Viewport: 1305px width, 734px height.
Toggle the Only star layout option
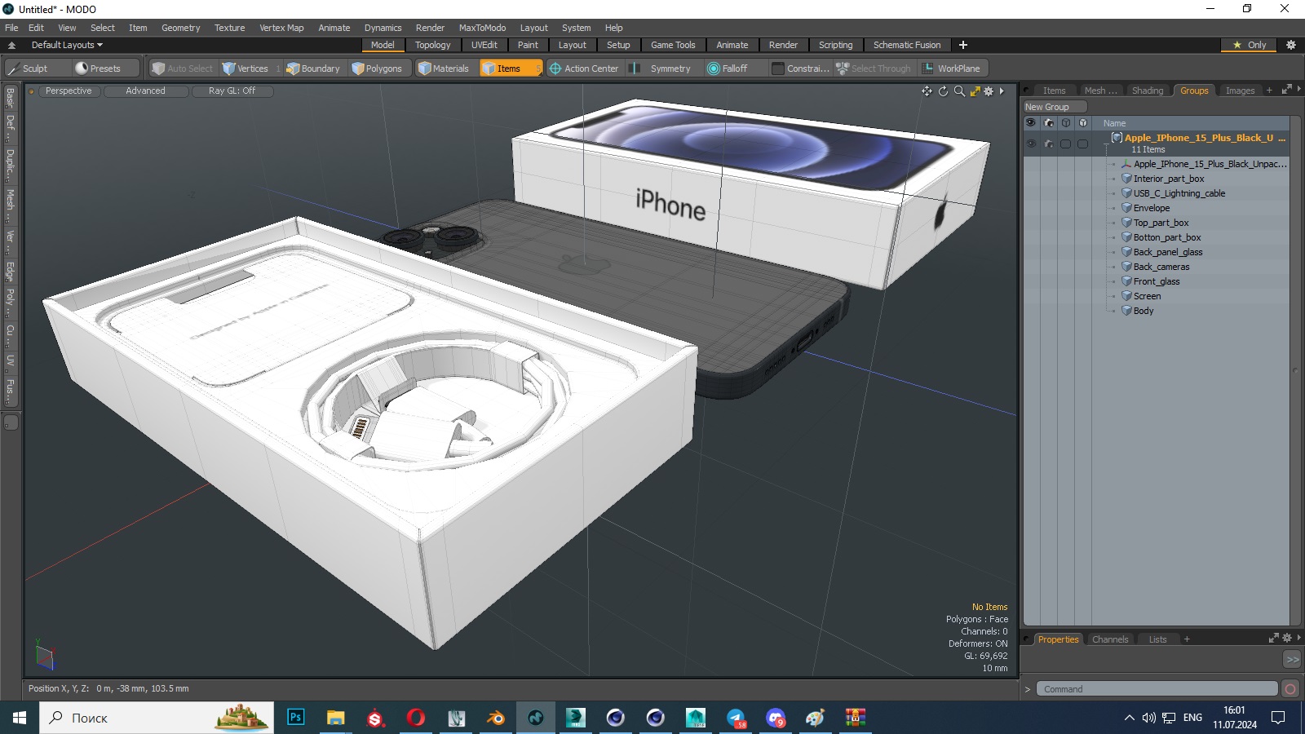click(1249, 45)
